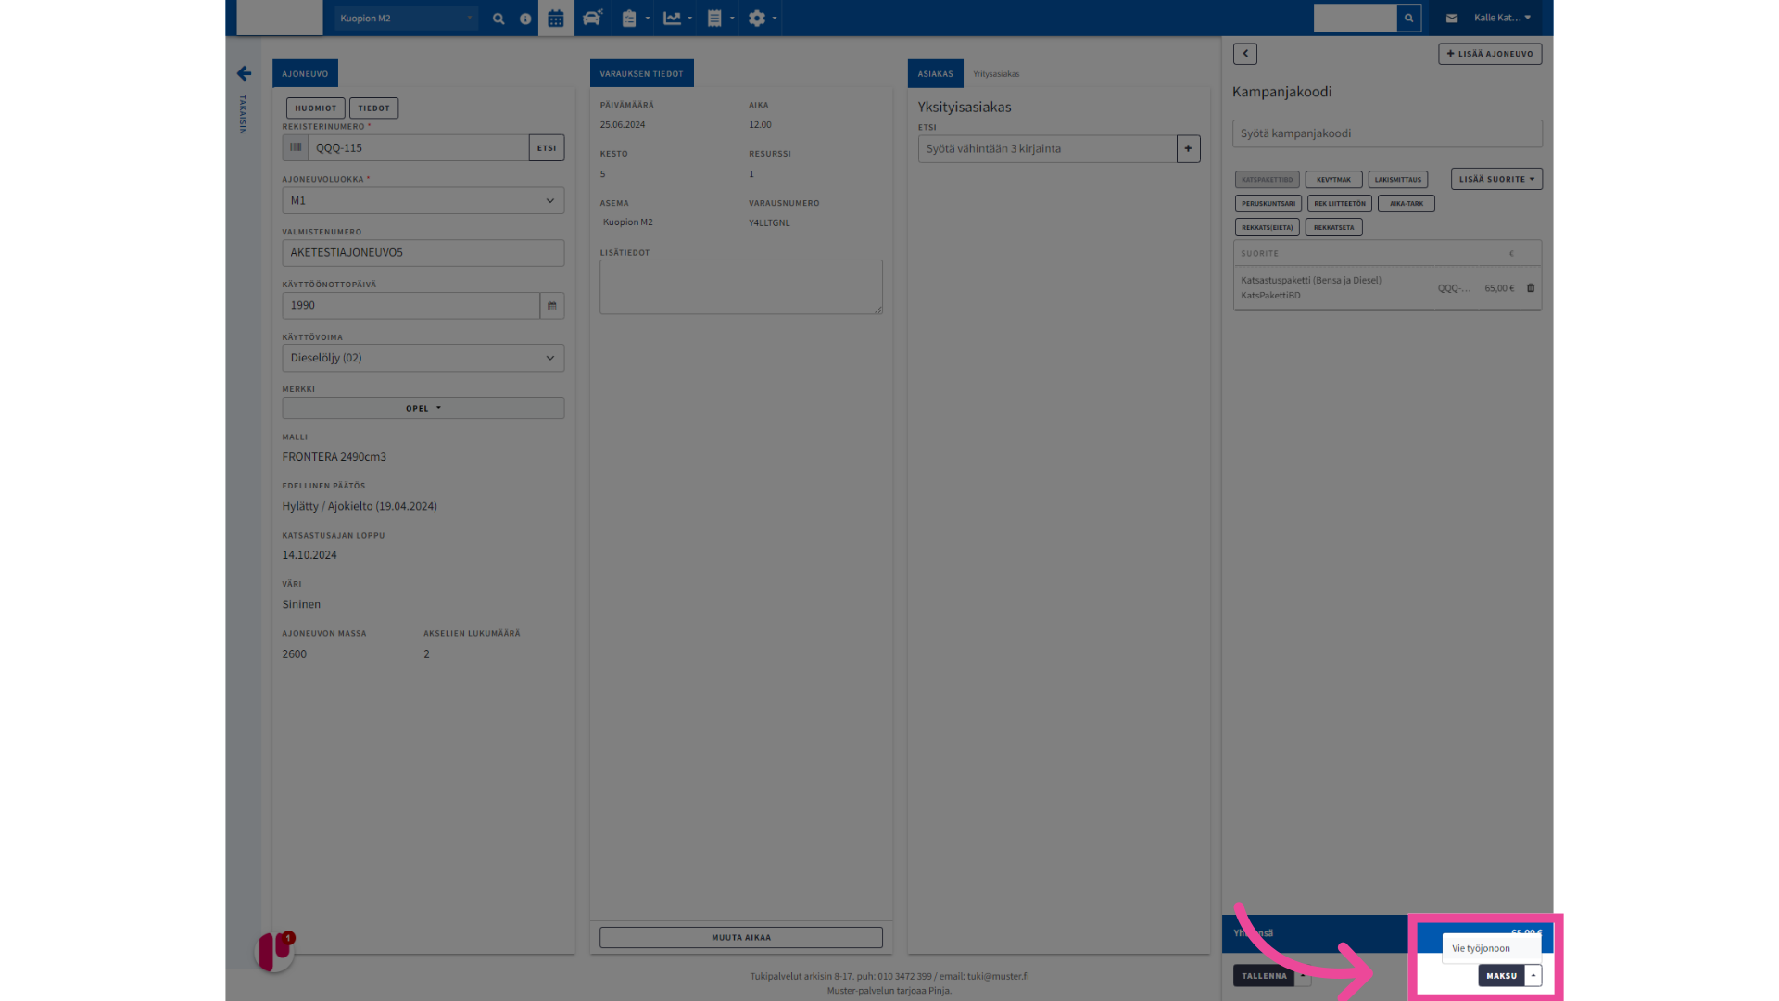Click the Käyttöönottopäivä field showing 1990

point(411,306)
